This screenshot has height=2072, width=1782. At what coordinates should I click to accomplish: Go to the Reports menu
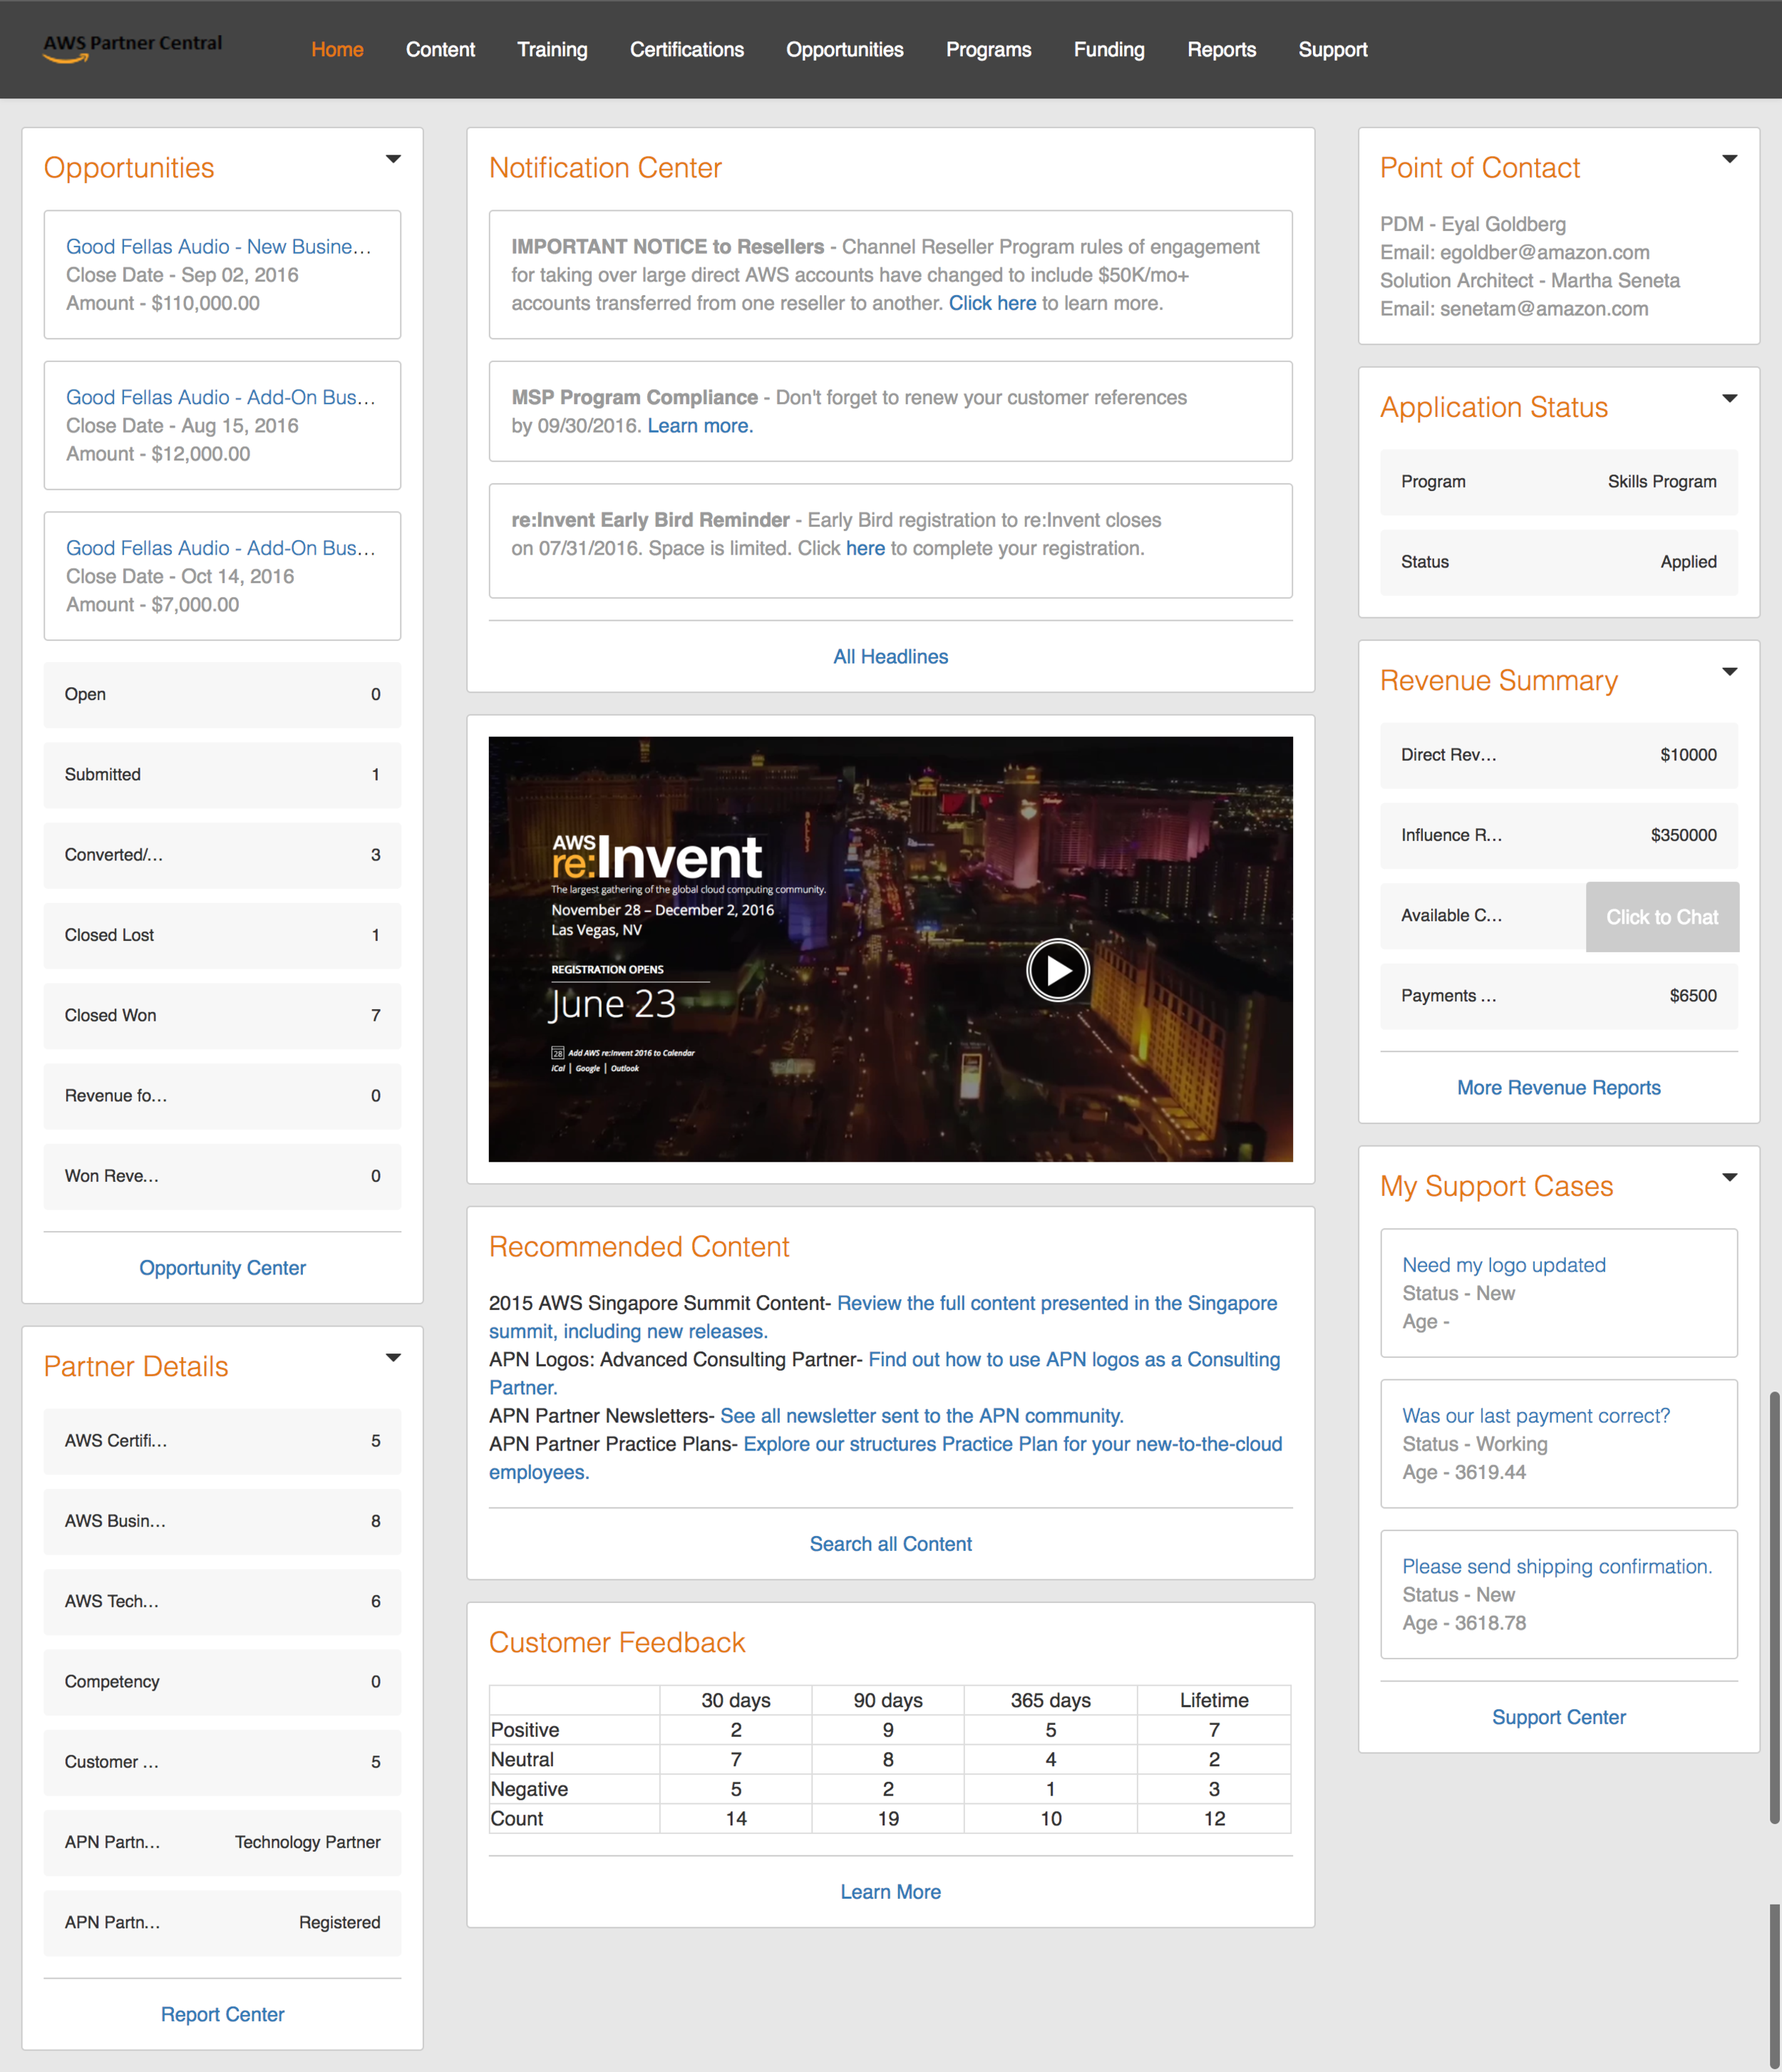pos(1221,49)
